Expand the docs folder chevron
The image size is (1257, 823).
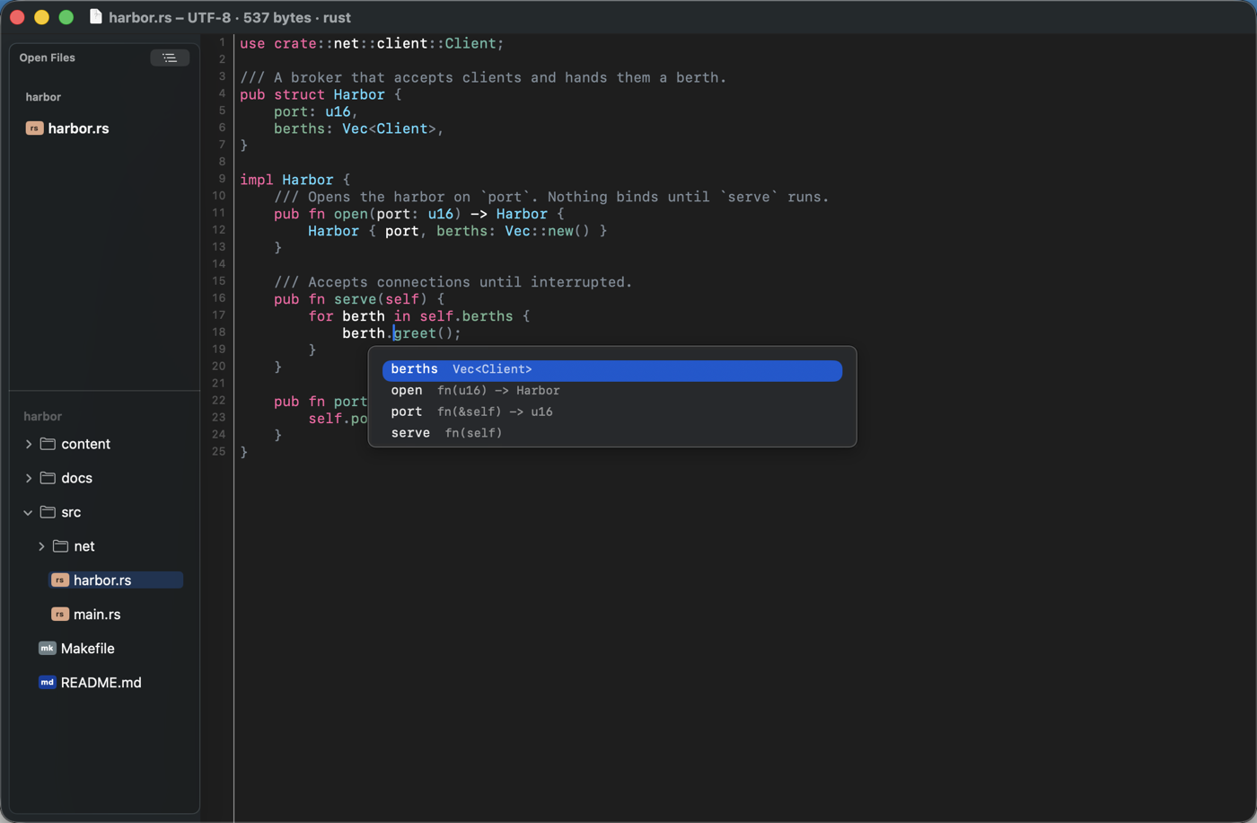[x=29, y=478]
